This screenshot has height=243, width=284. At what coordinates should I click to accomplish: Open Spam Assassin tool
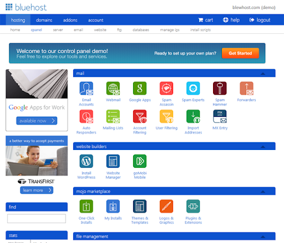tap(166, 89)
